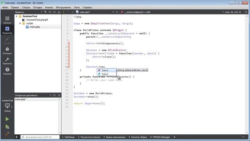Toggle synchronize with editor link icon
Screen dimensions: 250x141
pyautogui.click(x=50, y=12)
